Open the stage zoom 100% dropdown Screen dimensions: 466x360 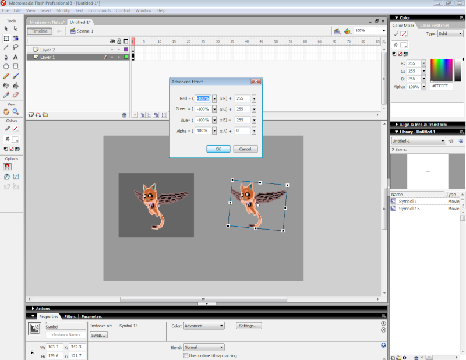tap(384, 31)
